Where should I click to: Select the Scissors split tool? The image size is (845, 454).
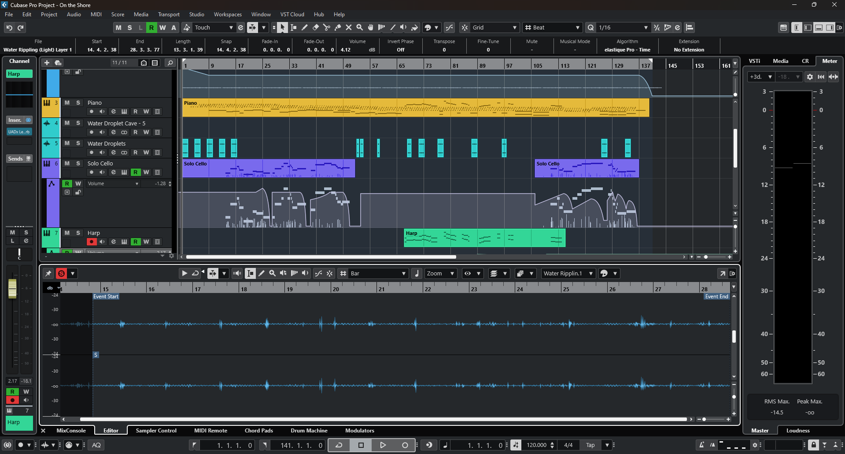click(327, 27)
